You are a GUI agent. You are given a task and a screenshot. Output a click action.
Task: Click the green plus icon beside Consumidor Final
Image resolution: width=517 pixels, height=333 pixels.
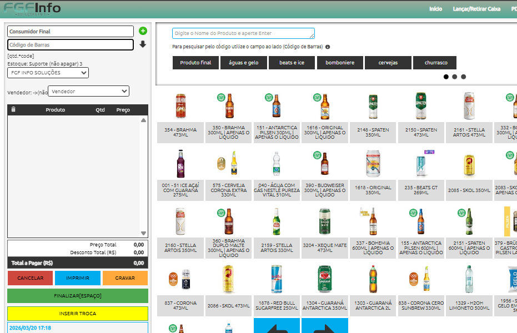coord(143,31)
